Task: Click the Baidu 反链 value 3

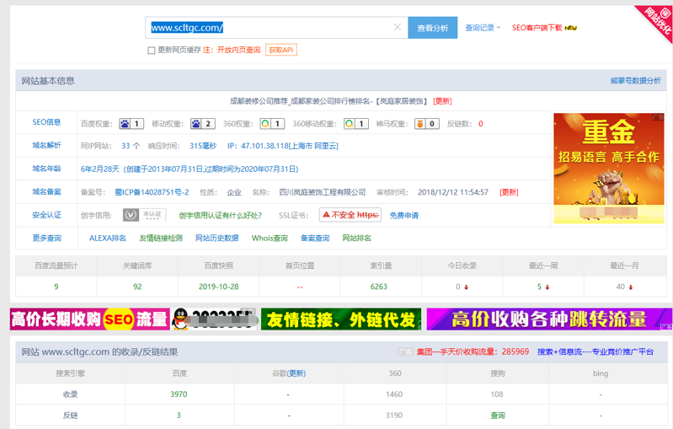Action: point(179,416)
